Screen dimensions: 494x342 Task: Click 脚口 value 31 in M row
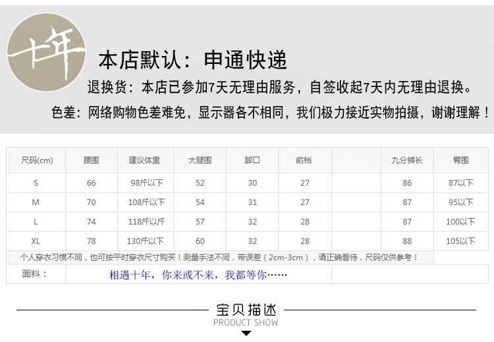coord(252,202)
